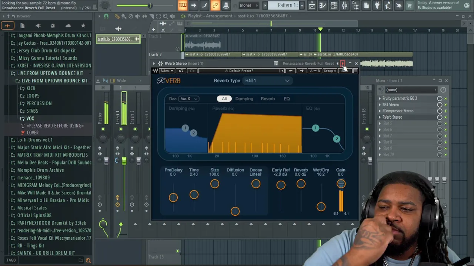Open the shopping cart content library
Image resolution: width=474 pixels, height=266 pixels.
409,6
